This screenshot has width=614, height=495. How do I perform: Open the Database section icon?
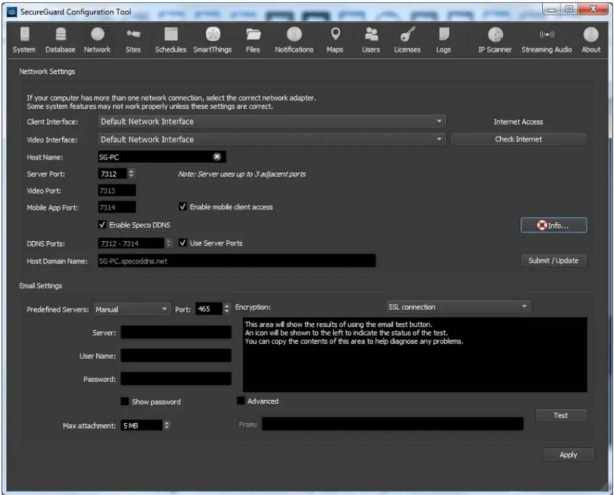click(60, 40)
